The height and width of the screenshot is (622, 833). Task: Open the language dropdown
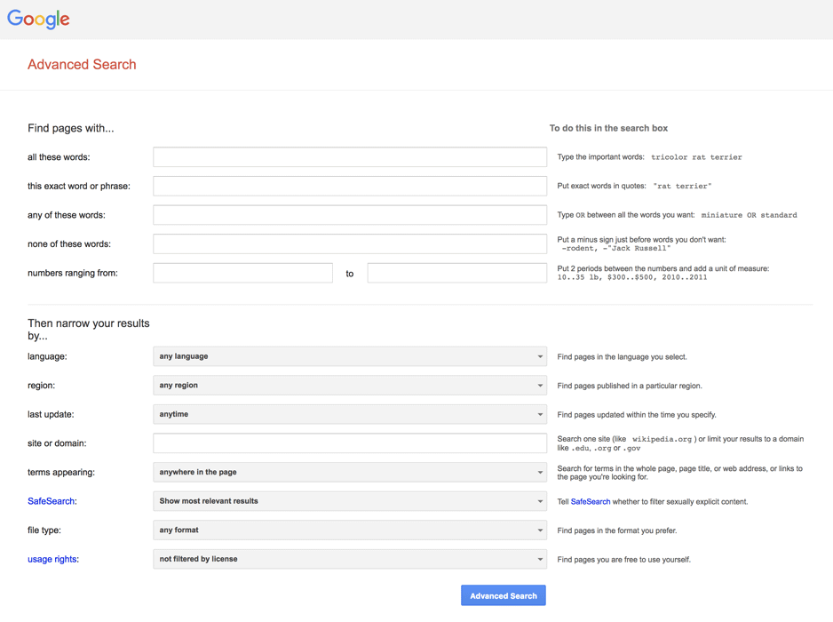pyautogui.click(x=349, y=356)
